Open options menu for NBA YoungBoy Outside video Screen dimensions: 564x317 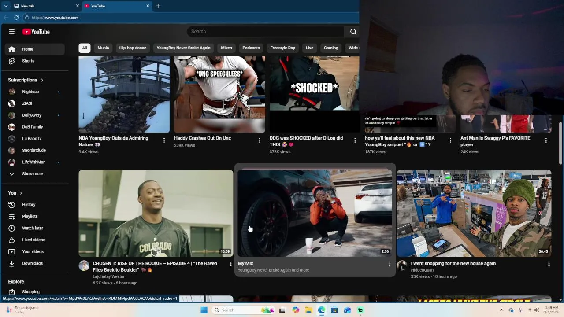164,140
